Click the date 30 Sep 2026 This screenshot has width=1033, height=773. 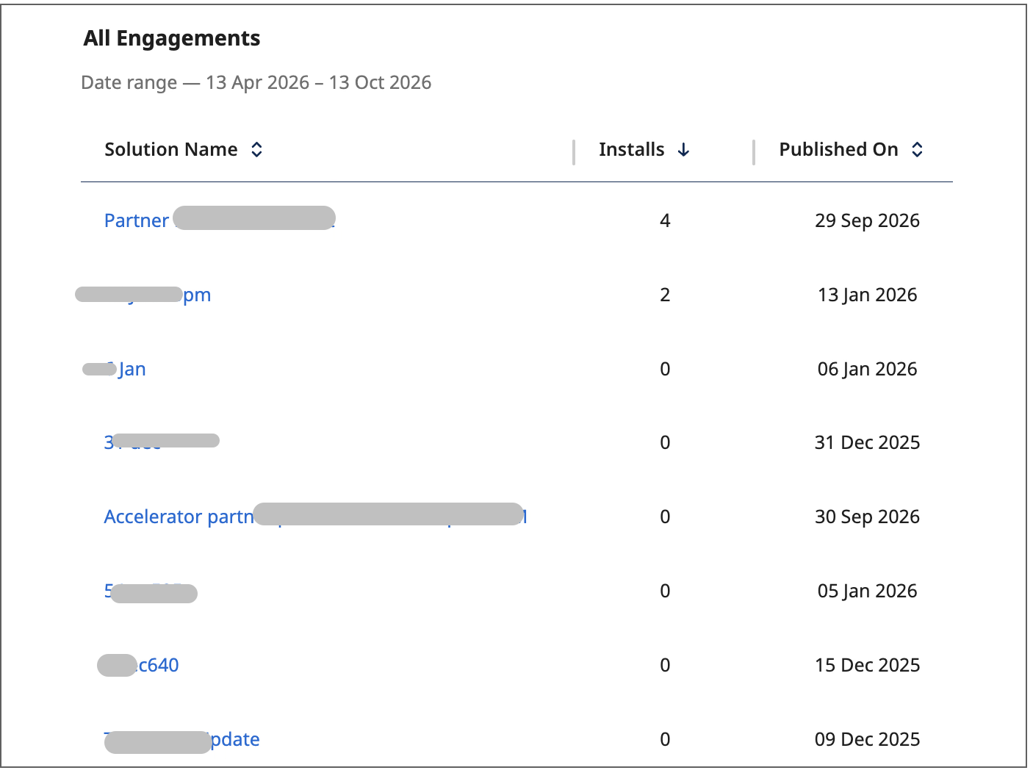click(x=867, y=517)
